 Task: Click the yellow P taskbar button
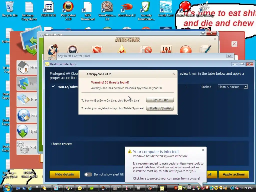coord(162,188)
